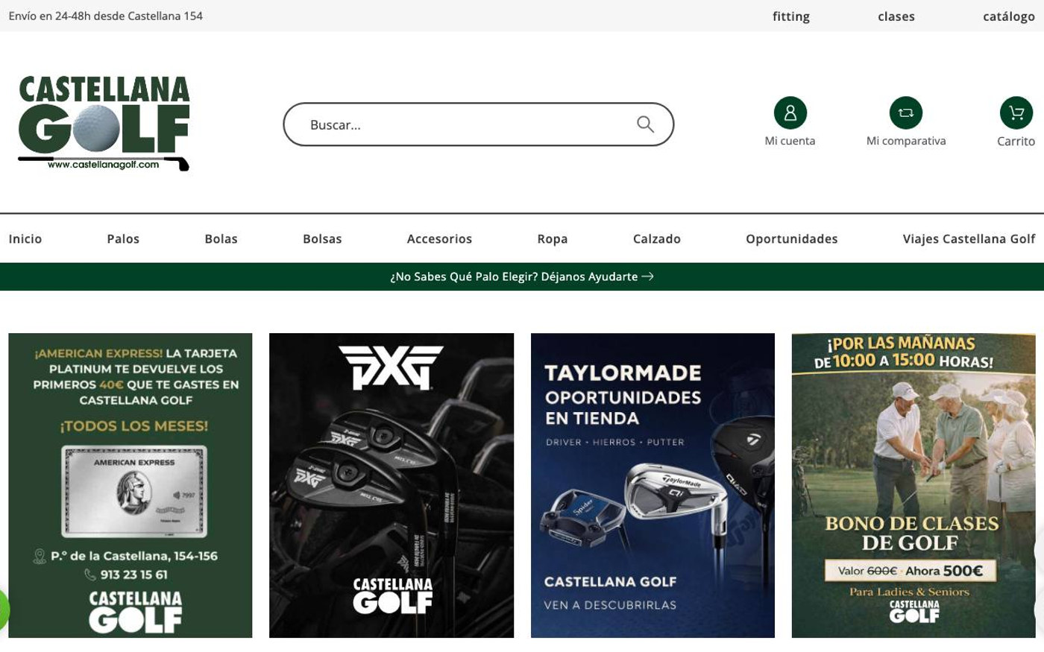Click the shipping notice 'Envío en 24-48h'

click(105, 16)
